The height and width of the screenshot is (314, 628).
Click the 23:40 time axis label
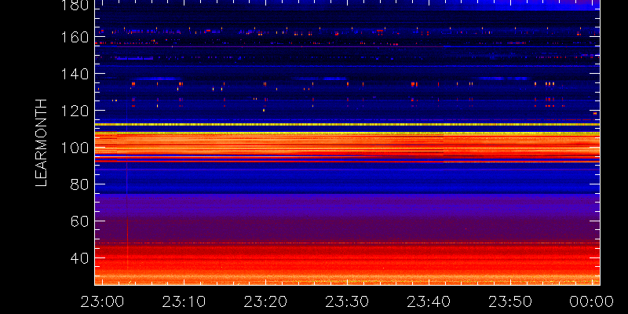429,302
